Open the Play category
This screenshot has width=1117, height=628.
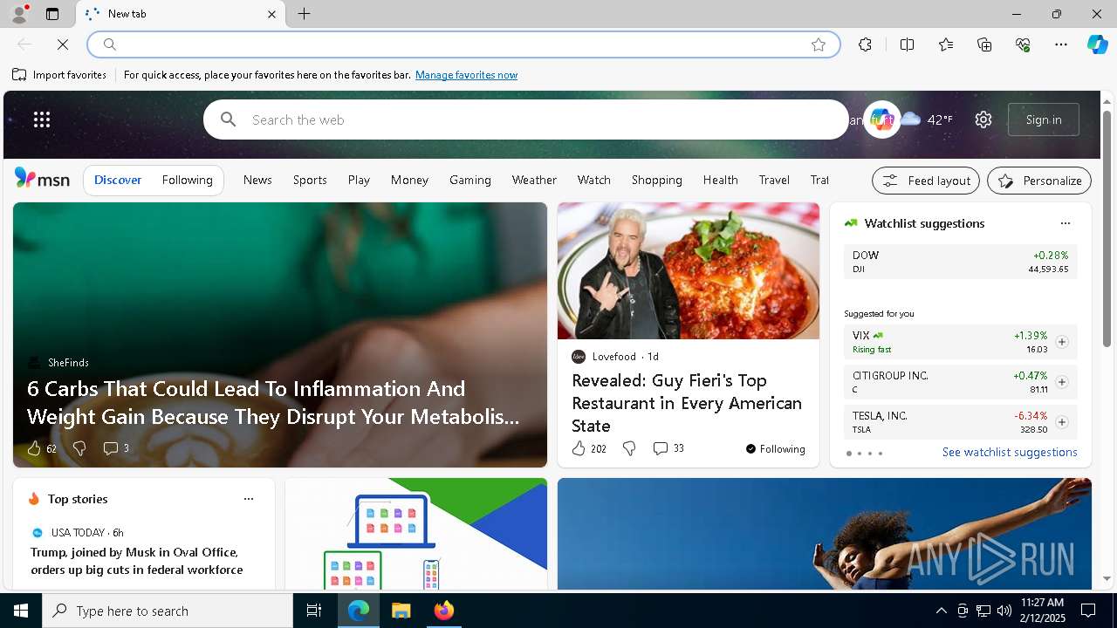359,180
